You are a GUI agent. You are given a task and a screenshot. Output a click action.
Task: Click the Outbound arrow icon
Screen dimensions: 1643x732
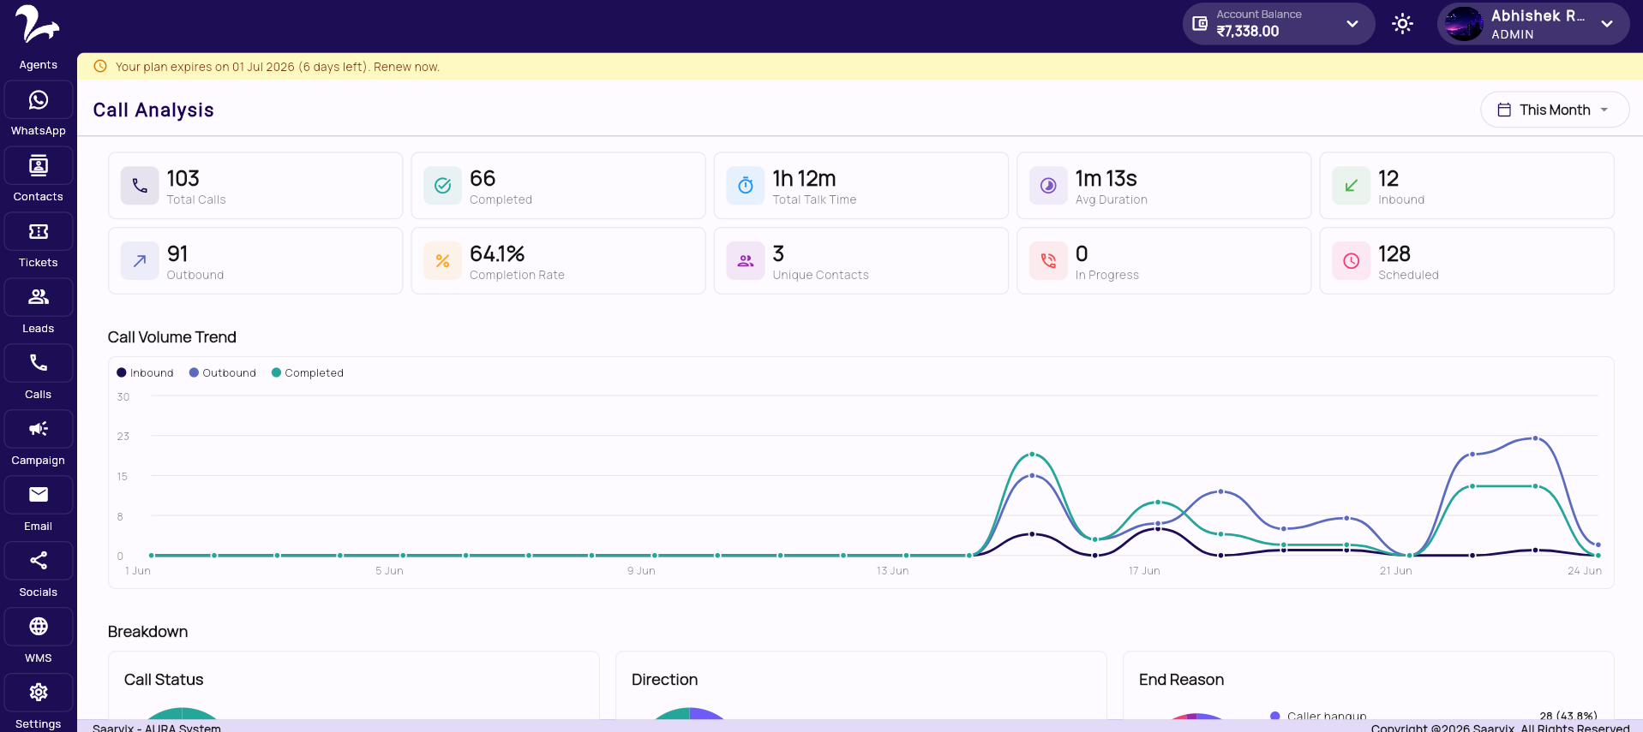tap(140, 261)
